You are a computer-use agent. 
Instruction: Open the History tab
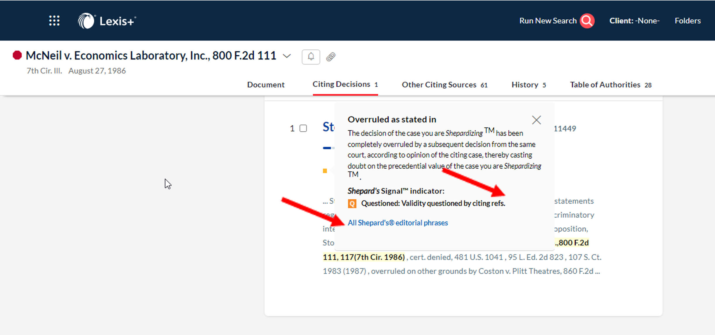point(529,85)
